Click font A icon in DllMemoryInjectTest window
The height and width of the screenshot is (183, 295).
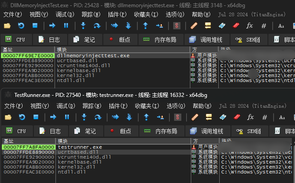point(281,26)
